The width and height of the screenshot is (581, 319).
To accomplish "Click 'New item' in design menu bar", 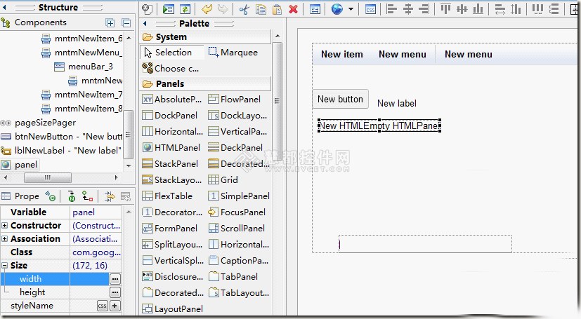I will (341, 55).
